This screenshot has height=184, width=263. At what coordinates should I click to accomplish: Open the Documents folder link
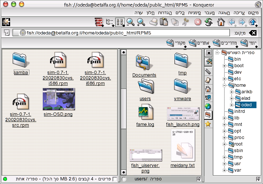pos(144,75)
